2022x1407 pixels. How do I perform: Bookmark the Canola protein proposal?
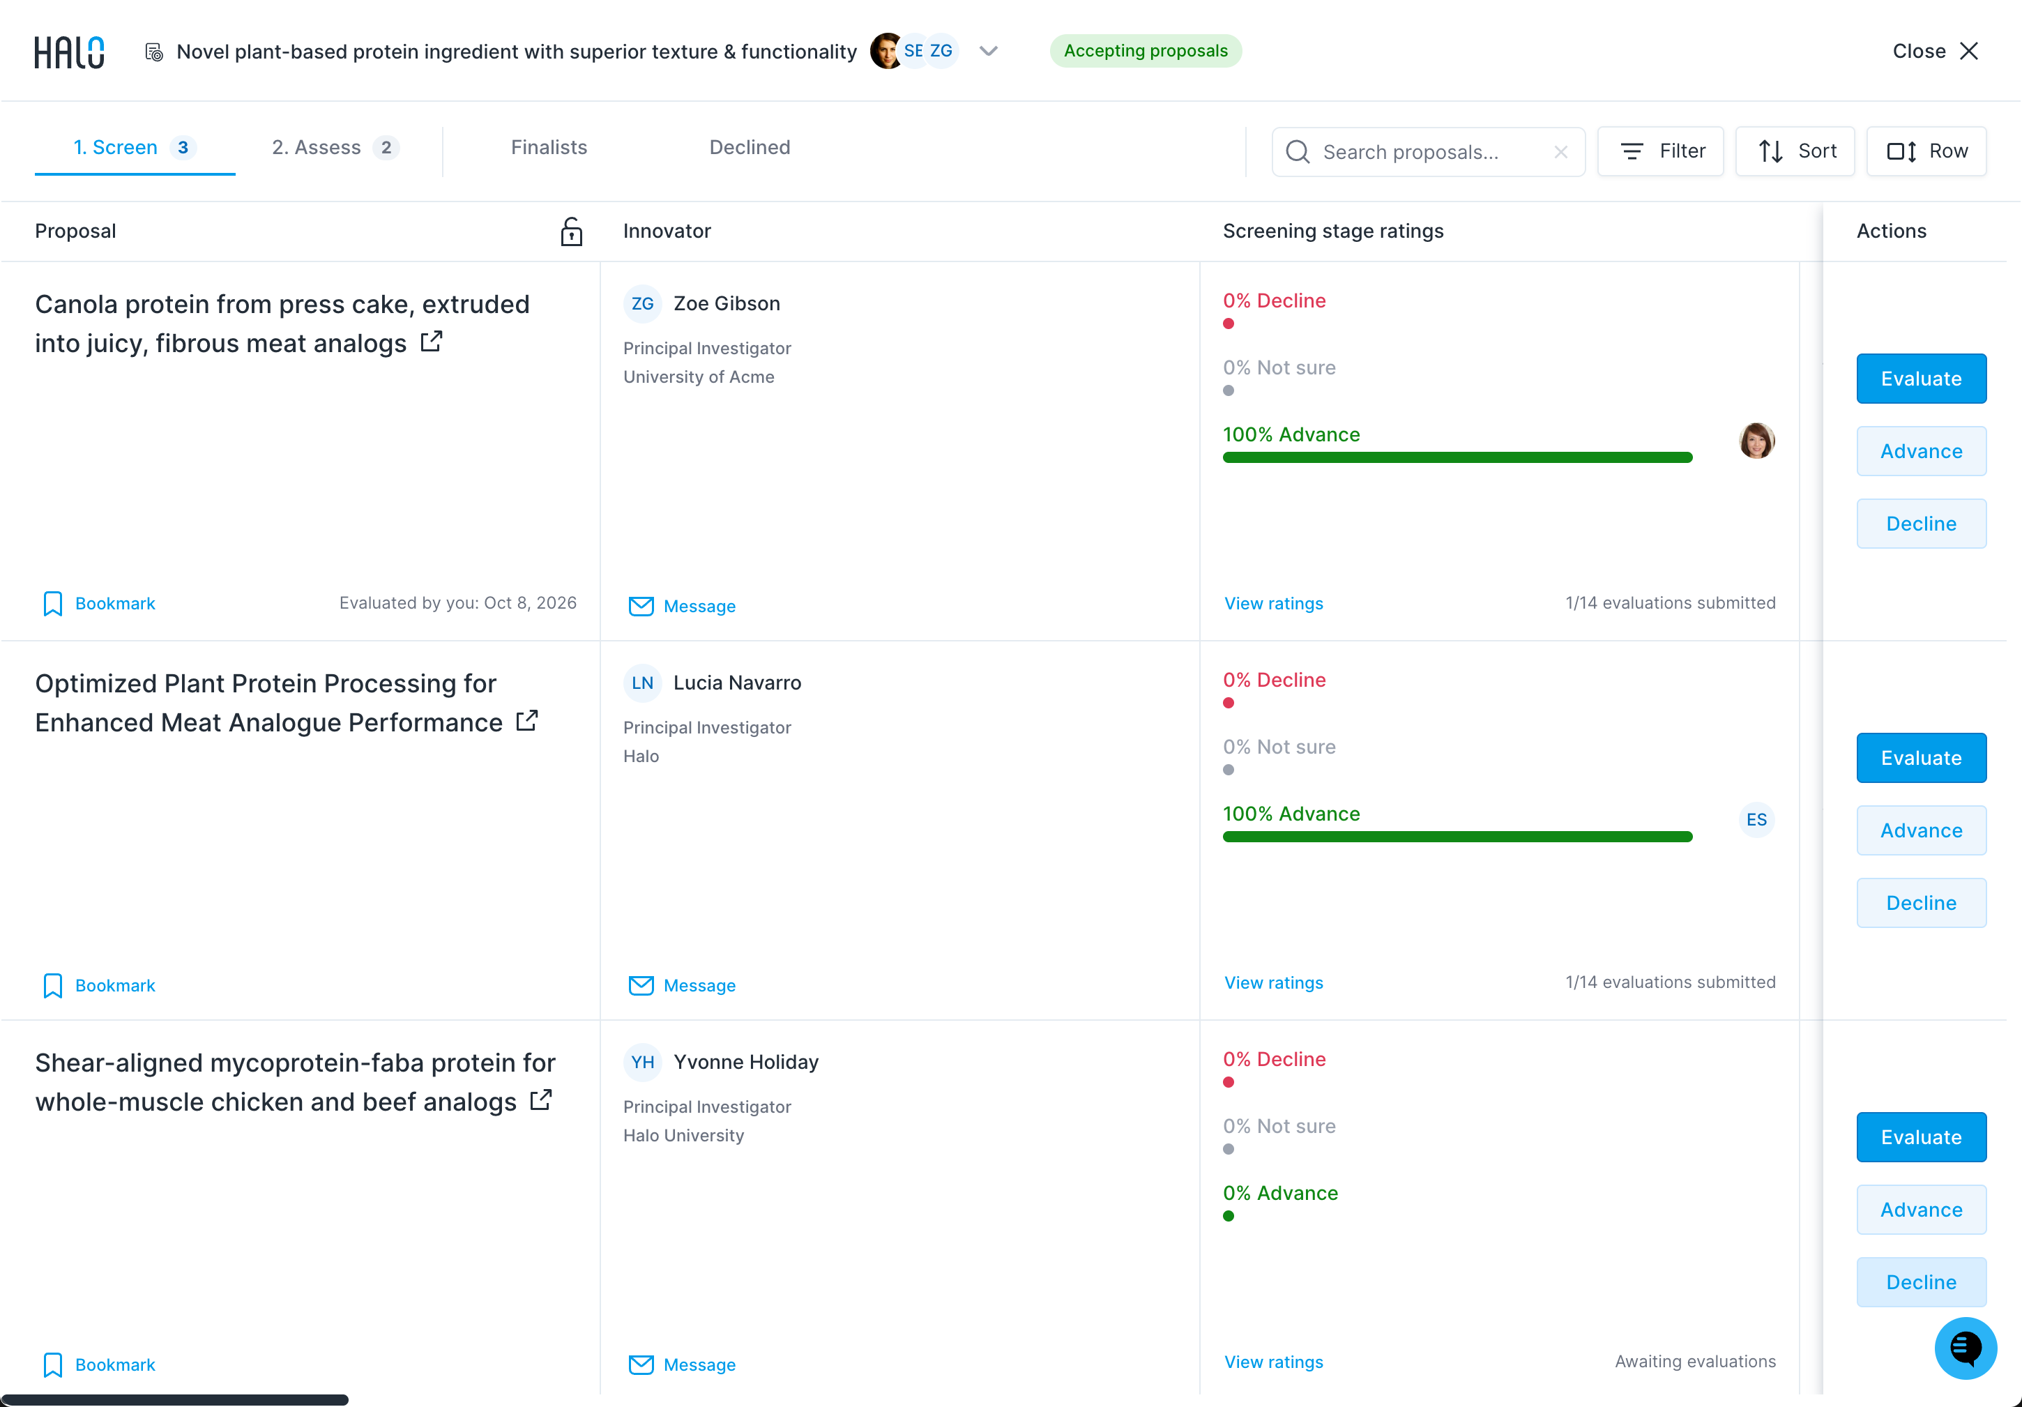(98, 603)
